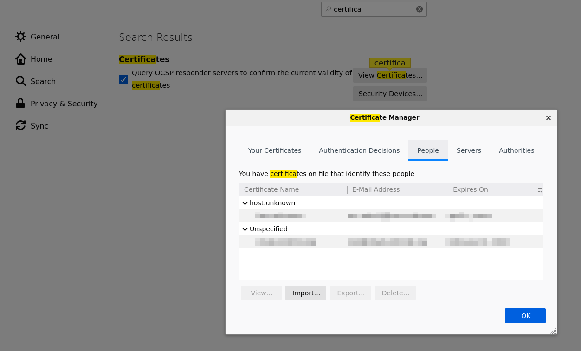Click the Sync arrows icon

(20, 126)
